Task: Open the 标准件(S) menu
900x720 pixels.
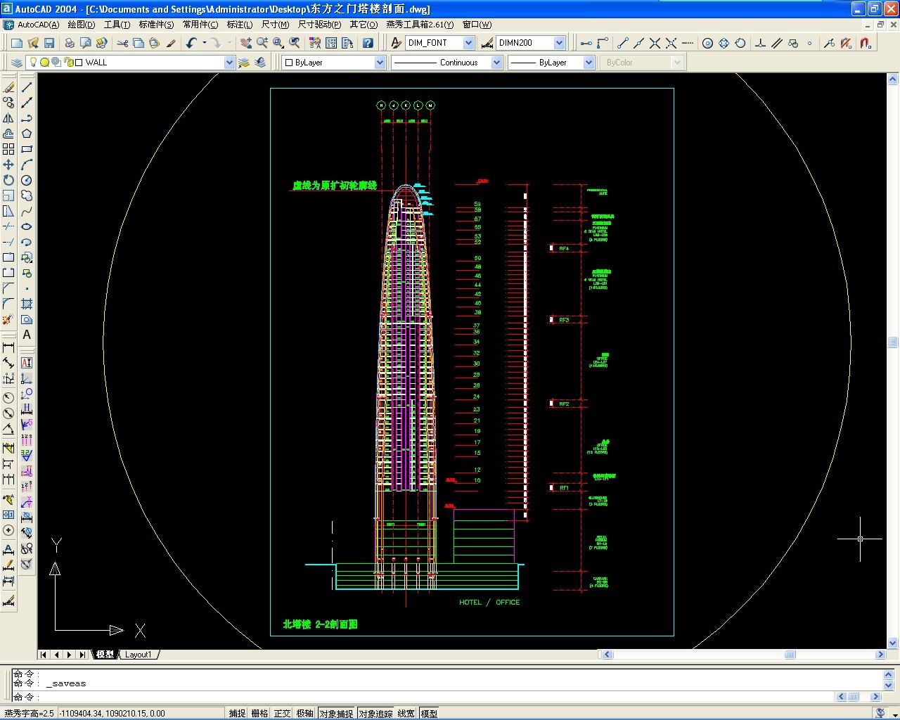Action: coord(156,25)
